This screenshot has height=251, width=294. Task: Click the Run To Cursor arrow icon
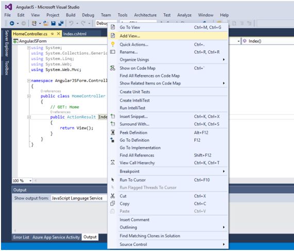(x=113, y=180)
